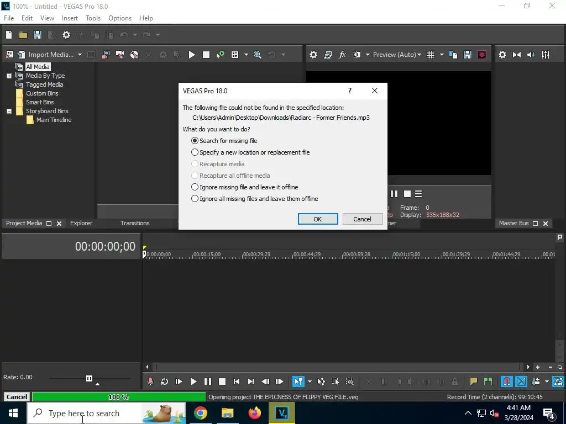Select the Zoom edit tool magnifier
The height and width of the screenshot is (424, 566).
(x=349, y=381)
